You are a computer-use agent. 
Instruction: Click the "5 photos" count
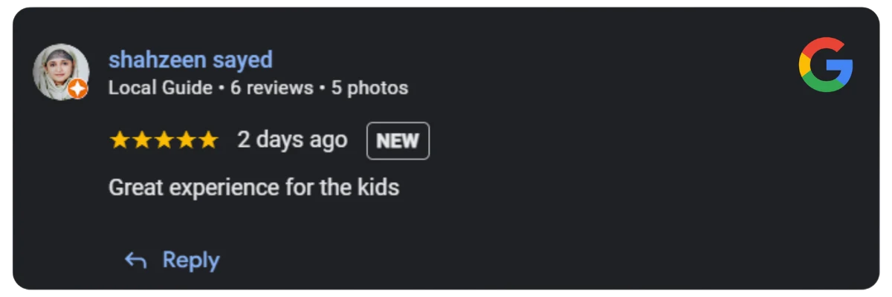click(x=369, y=88)
